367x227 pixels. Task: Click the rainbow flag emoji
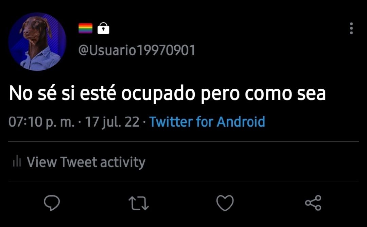(85, 28)
